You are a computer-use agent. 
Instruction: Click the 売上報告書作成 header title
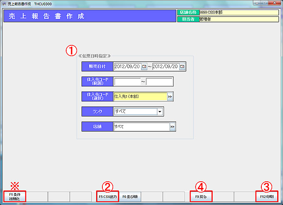[x=47, y=16]
